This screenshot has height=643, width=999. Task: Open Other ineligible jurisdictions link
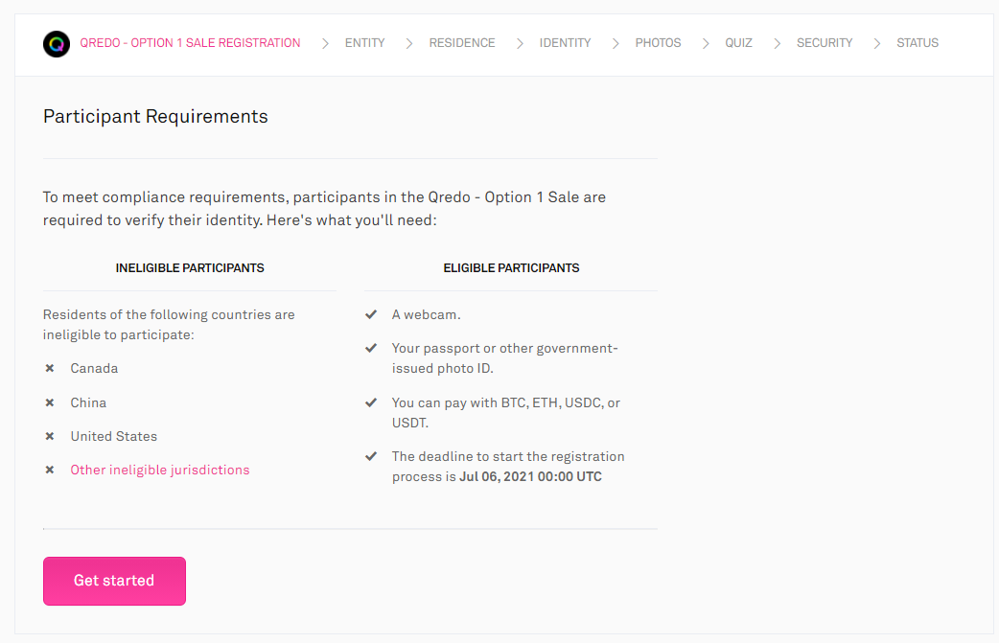(160, 470)
